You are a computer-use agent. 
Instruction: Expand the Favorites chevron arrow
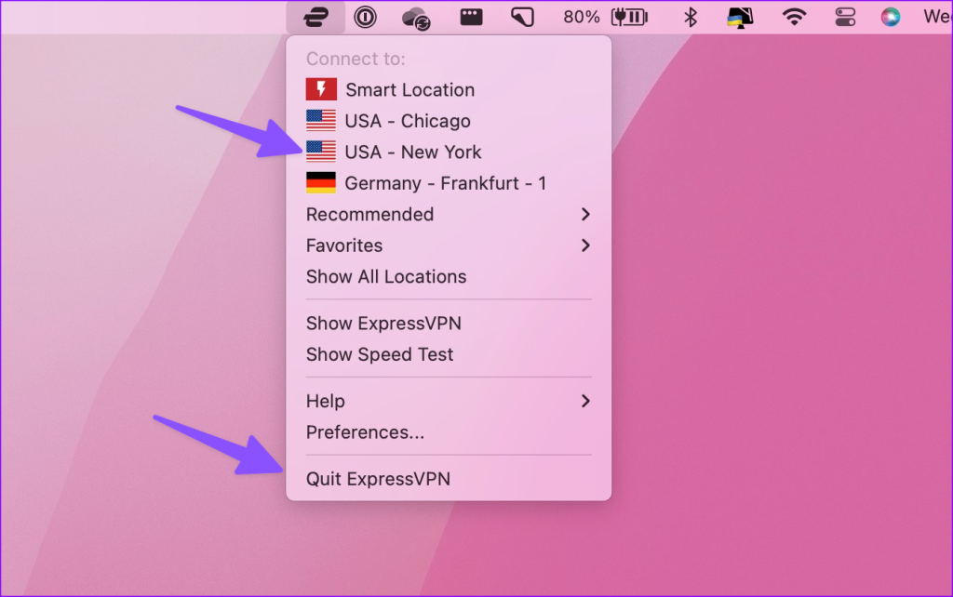(x=585, y=245)
